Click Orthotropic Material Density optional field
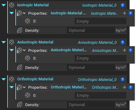Viewport: 136px width, 110px height. point(91,105)
